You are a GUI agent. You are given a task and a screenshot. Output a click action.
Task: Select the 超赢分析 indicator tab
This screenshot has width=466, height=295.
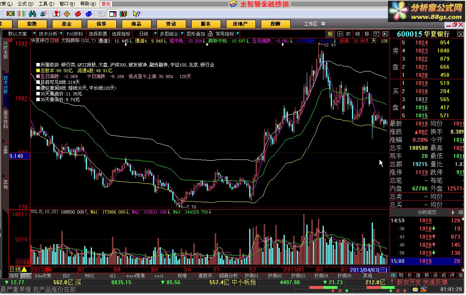tap(228, 276)
